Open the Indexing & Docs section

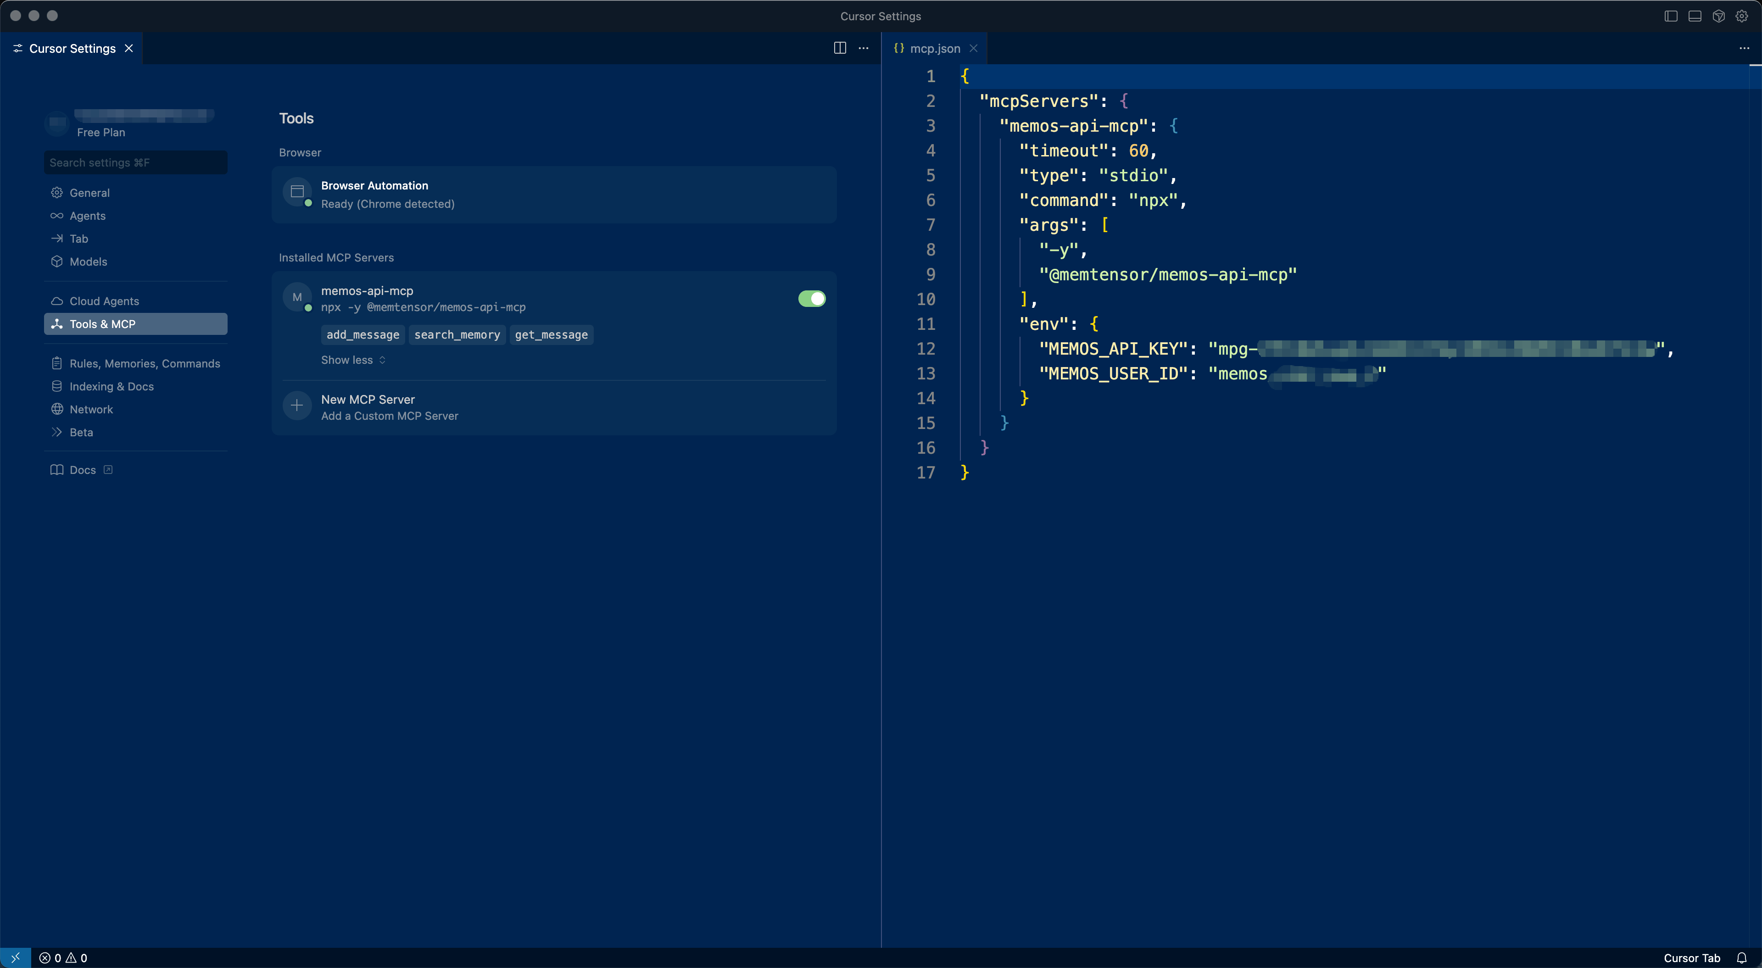[x=112, y=386]
